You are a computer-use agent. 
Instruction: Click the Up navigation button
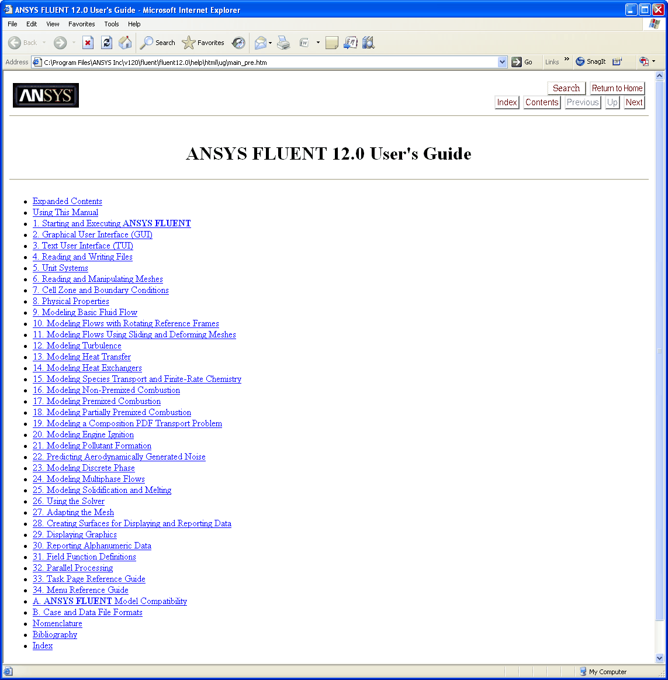(x=612, y=102)
